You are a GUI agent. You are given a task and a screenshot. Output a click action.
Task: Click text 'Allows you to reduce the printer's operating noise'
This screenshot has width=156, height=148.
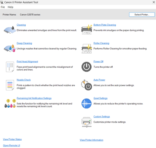118,104
